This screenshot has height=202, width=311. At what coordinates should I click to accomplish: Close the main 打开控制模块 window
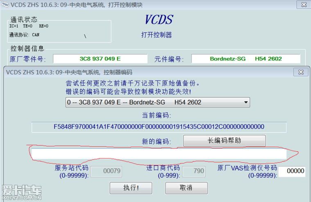click(x=304, y=4)
